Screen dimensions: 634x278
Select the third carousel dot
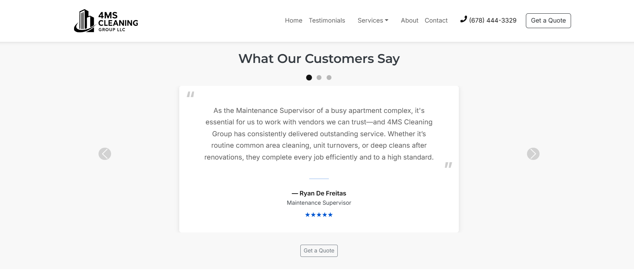tap(328, 77)
